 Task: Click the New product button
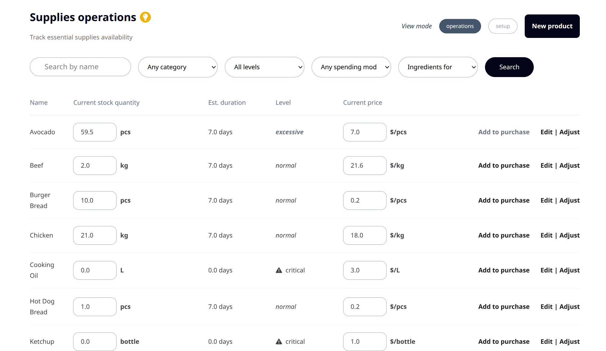(552, 26)
